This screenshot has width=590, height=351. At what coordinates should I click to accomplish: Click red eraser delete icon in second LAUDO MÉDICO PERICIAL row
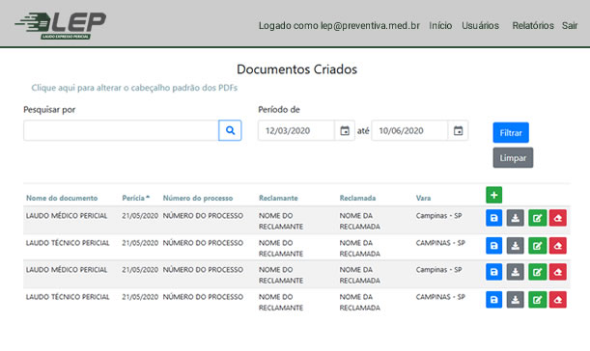557,272
